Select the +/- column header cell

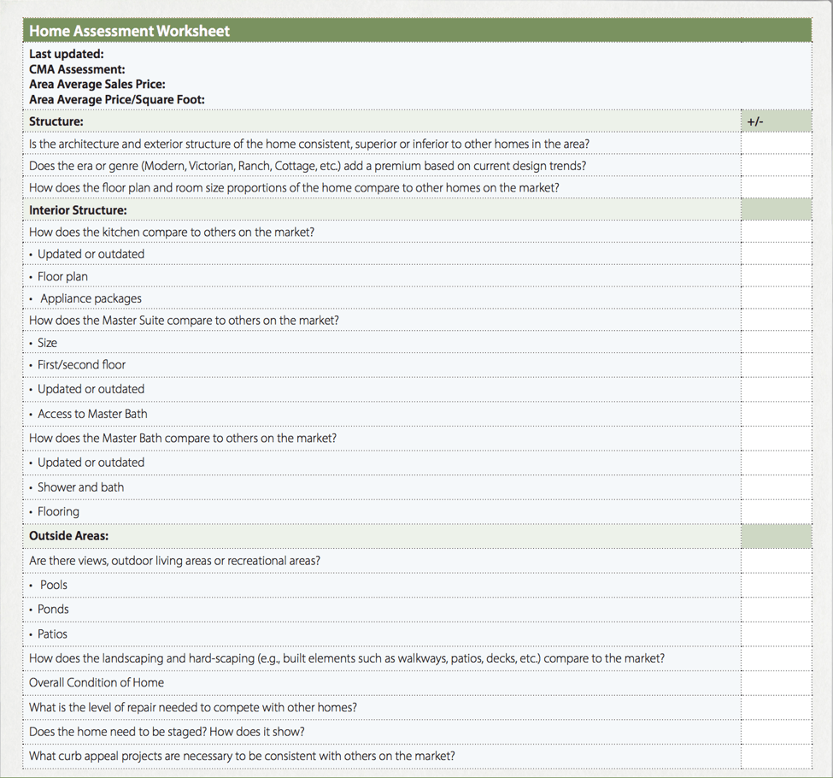[774, 121]
